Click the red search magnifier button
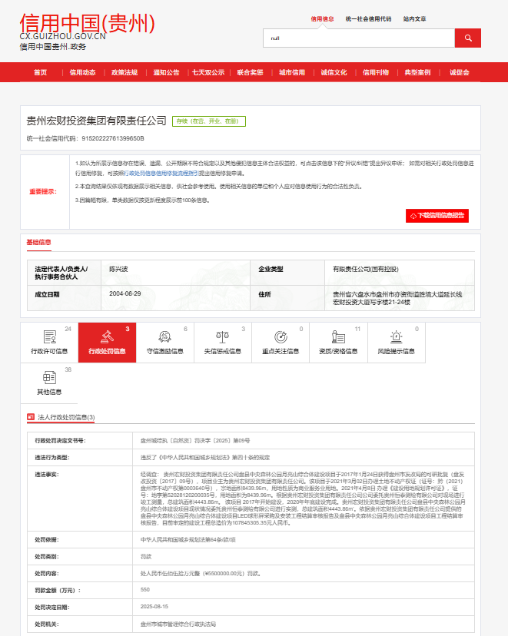 [x=467, y=38]
